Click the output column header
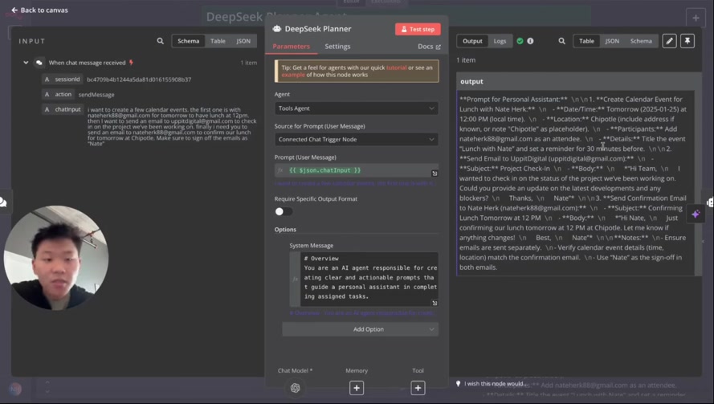Screen dimensions: 714x404 (x=579, y=82)
